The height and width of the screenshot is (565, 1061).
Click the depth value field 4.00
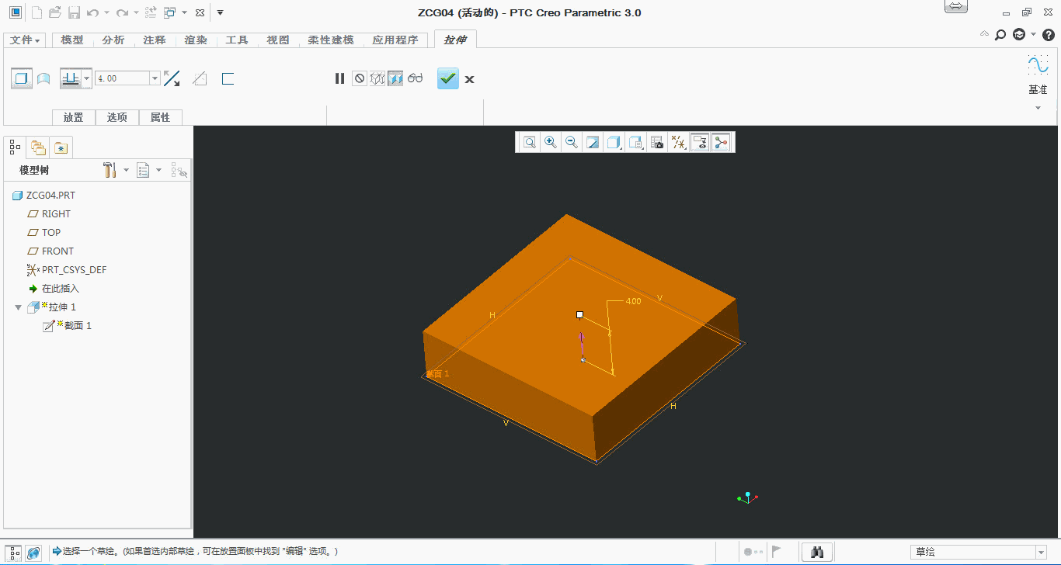[122, 78]
